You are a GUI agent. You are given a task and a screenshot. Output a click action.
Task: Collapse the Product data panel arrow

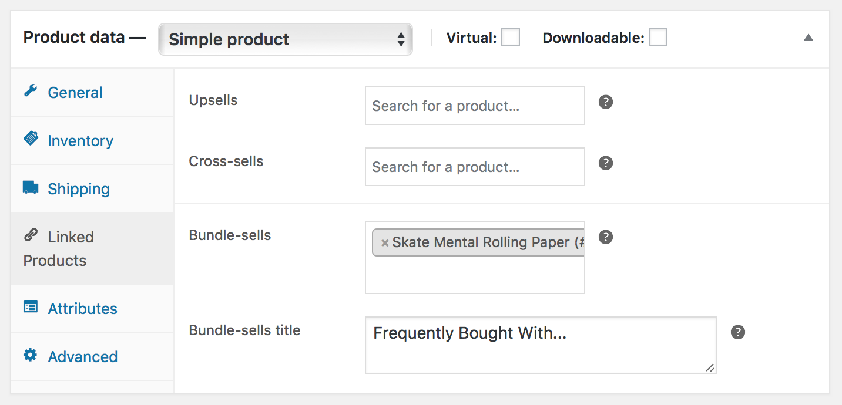click(x=809, y=38)
